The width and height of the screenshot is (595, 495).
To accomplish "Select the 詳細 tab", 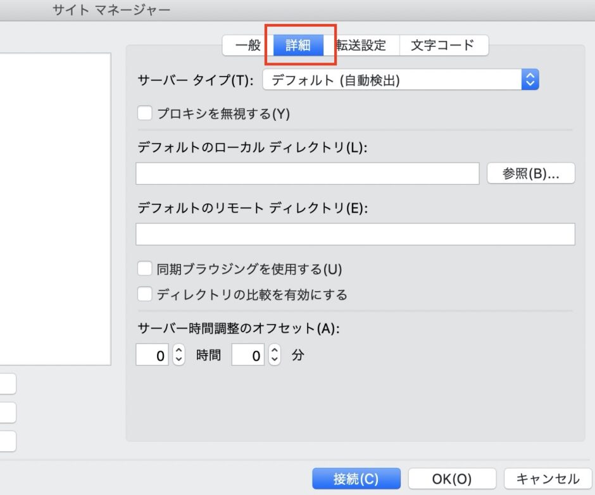I will [297, 46].
